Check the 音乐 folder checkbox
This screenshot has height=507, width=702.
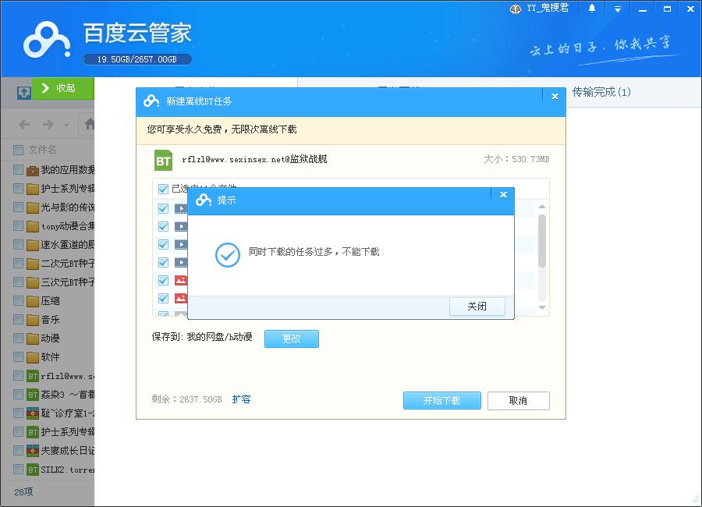tap(18, 319)
